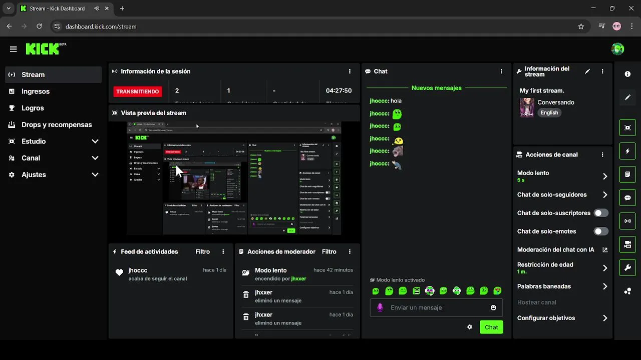Open Acciones de canal three-dot menu
Image resolution: width=641 pixels, height=360 pixels.
tap(602, 155)
